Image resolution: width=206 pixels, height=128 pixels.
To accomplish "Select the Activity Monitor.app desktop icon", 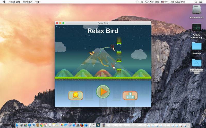I will coord(196,28).
